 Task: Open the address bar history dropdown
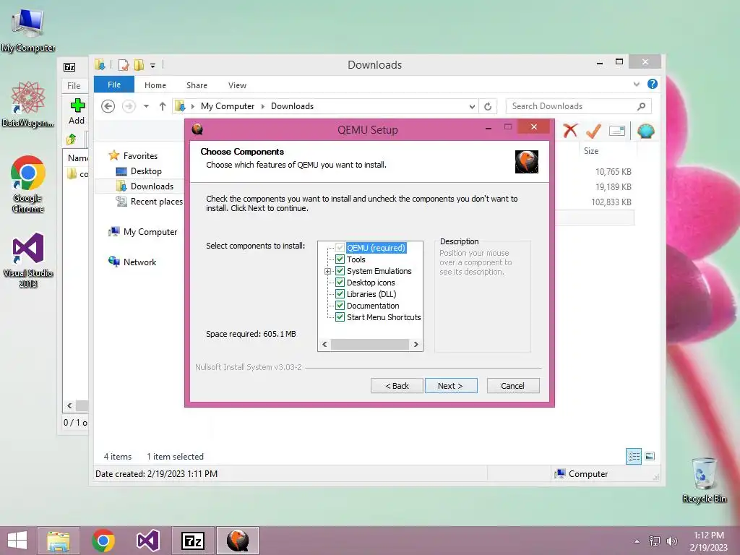[472, 107]
